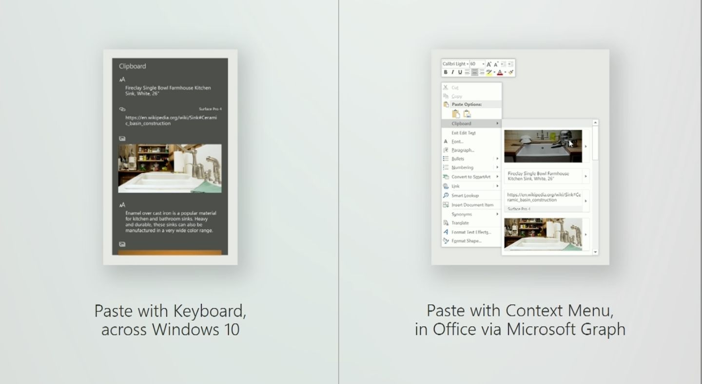Image resolution: width=702 pixels, height=384 pixels.
Task: Choose the Paste as Picture option
Action: pos(467,113)
